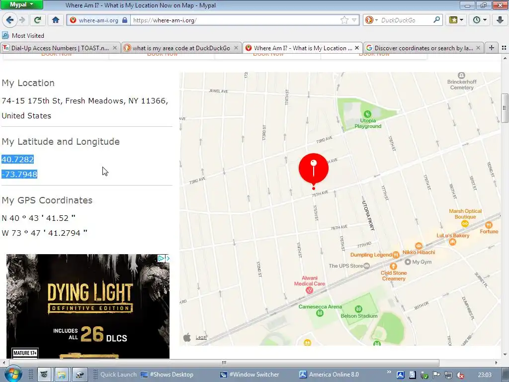Screen dimensions: 509x382
Task: Click the Legal link on the map
Action: (201, 338)
